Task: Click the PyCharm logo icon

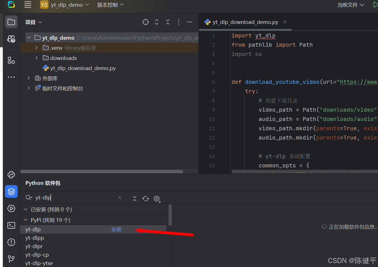Action: 11,5
